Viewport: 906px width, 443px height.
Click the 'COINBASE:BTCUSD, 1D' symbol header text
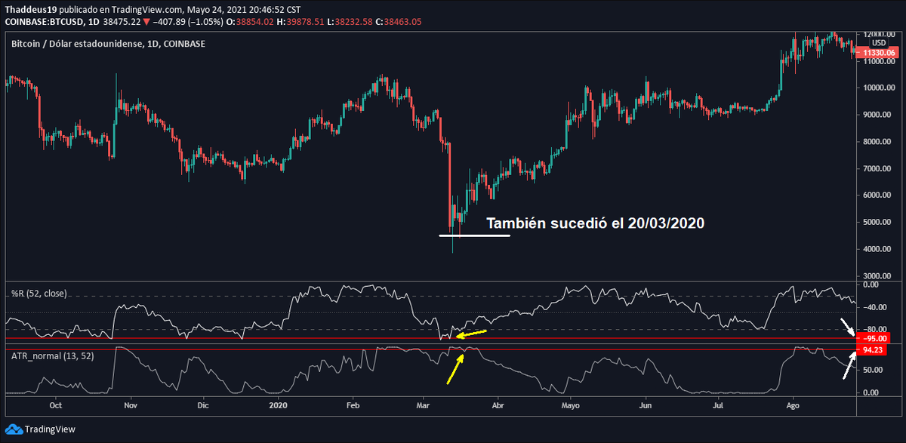pos(51,23)
